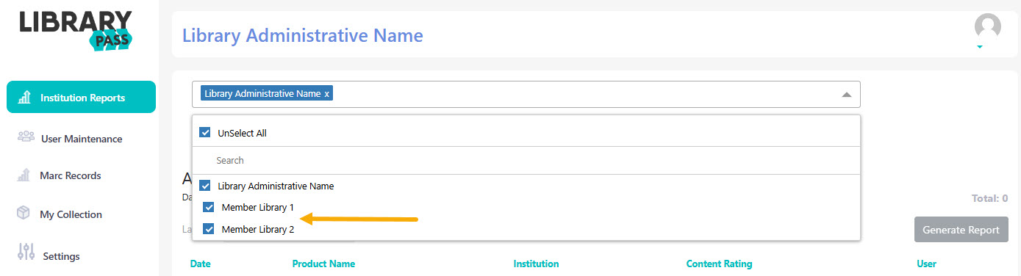Click the user avatar profile icon

tap(987, 26)
